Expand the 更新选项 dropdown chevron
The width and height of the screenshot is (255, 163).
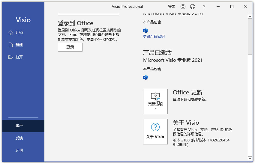click(156, 108)
